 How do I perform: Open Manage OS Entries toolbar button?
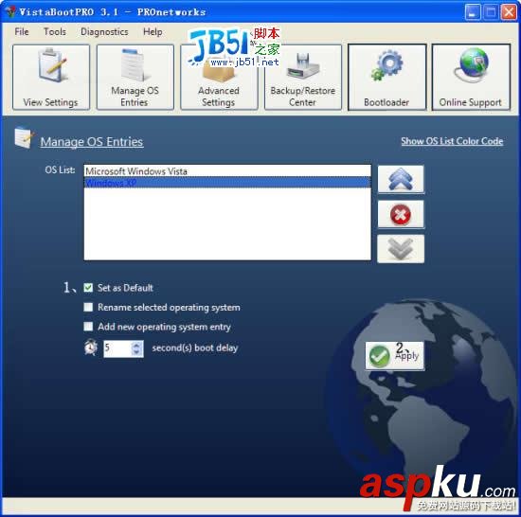click(x=135, y=77)
